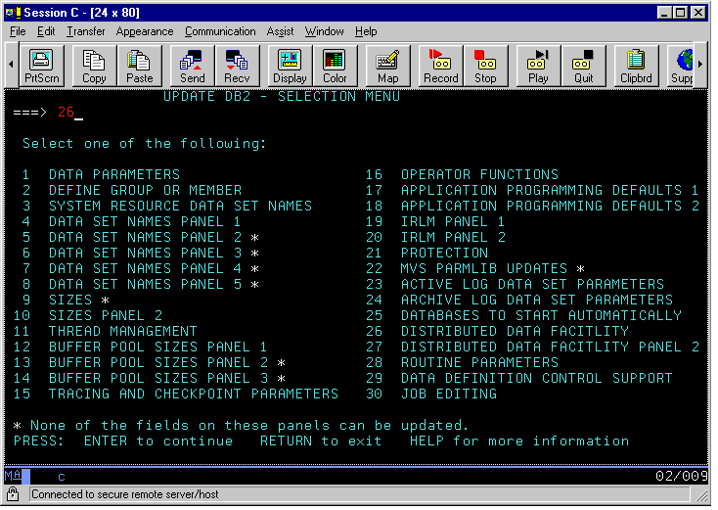Open the Appearance menu
Viewport: 718px width, 510px height.
(145, 31)
